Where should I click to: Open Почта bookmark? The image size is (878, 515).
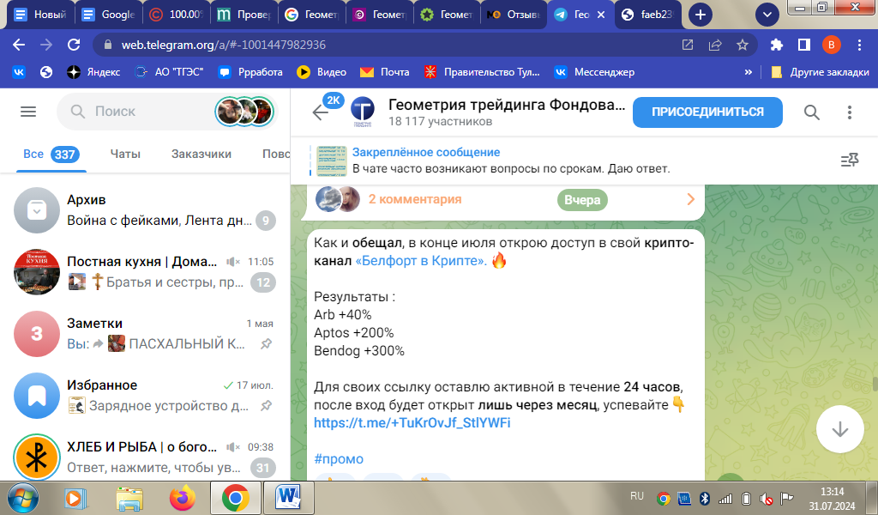tap(385, 72)
